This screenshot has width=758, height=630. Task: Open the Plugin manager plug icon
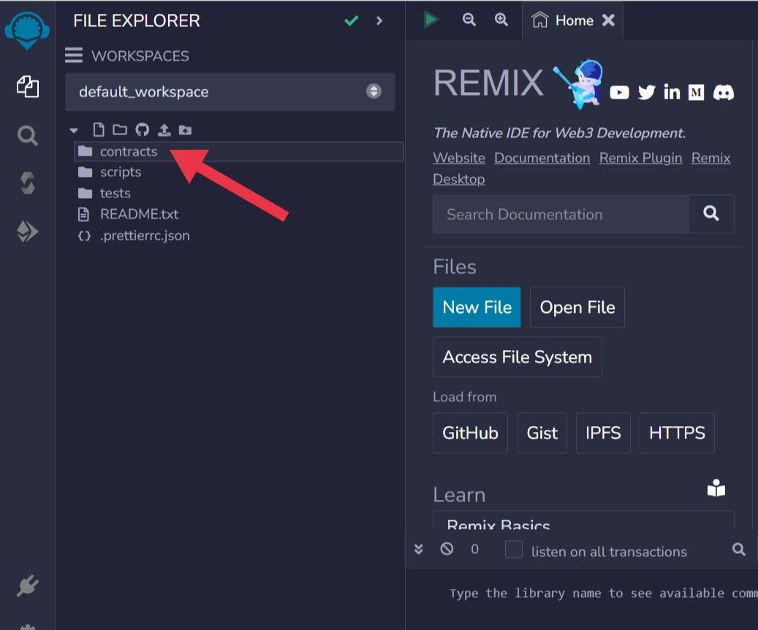coord(28,585)
